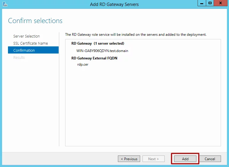Maximize the wizard window

210,3
